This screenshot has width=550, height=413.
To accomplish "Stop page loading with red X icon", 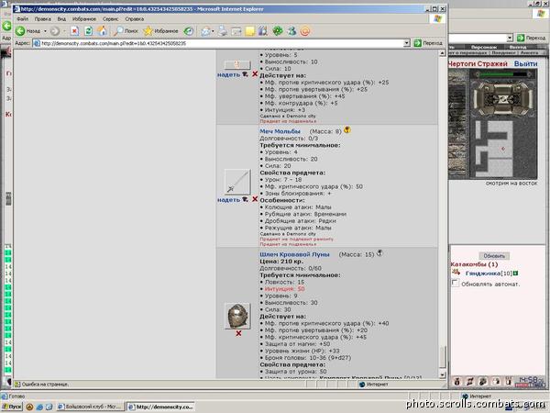I will 75,31.
